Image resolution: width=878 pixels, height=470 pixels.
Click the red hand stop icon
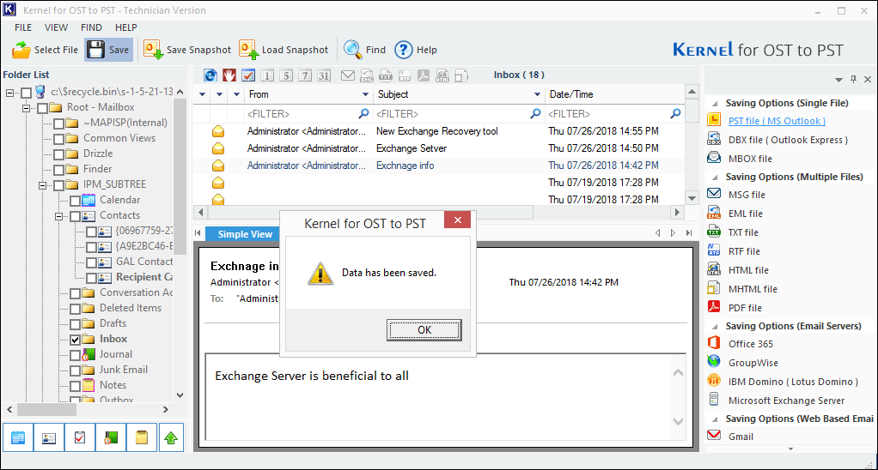click(229, 75)
